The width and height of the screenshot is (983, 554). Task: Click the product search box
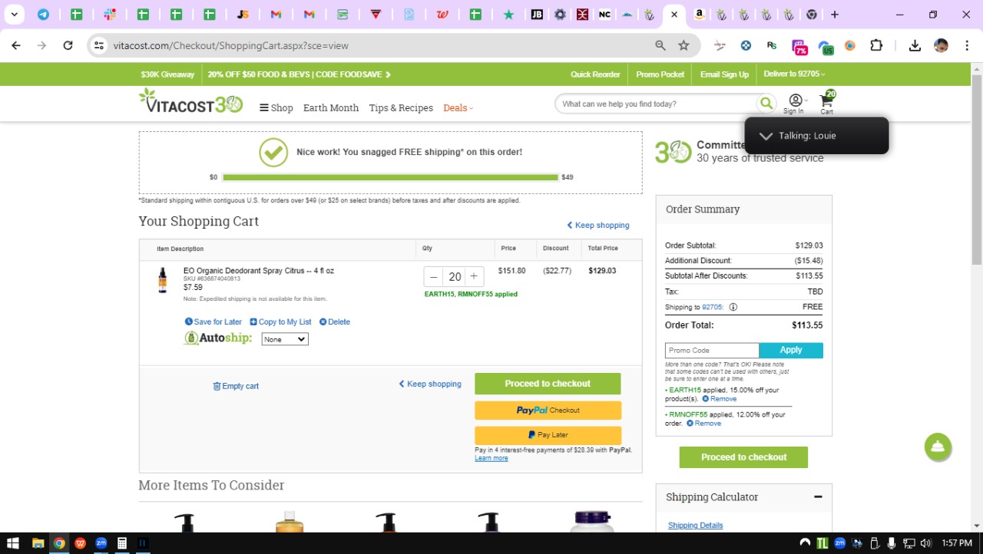(x=656, y=104)
